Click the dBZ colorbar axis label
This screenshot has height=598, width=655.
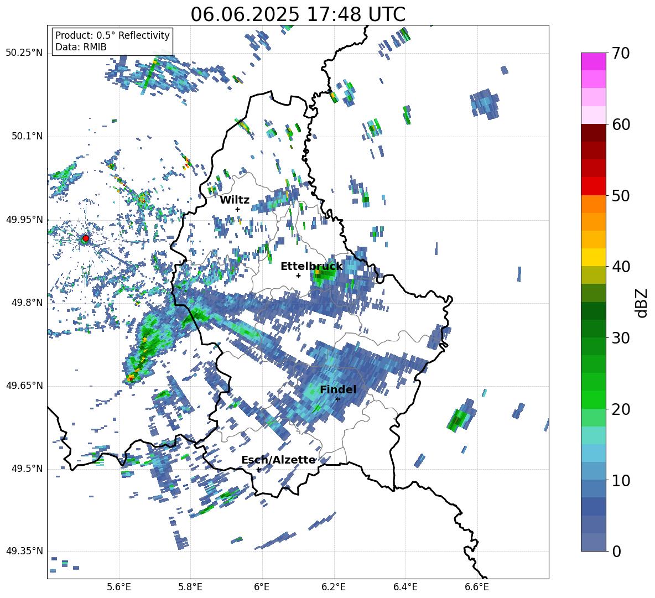pos(642,303)
